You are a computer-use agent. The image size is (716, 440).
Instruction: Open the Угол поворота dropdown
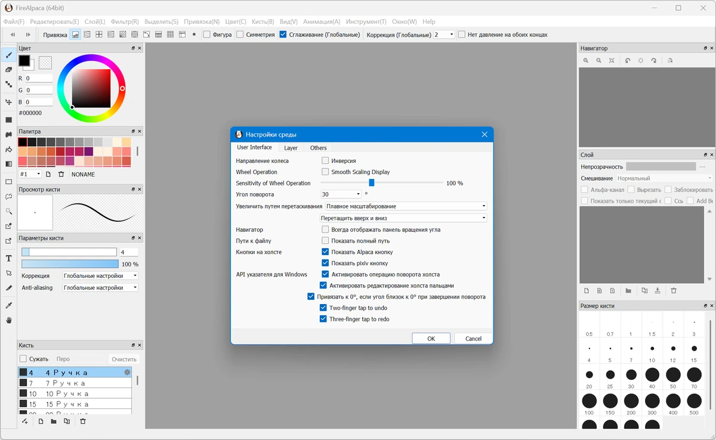point(341,194)
